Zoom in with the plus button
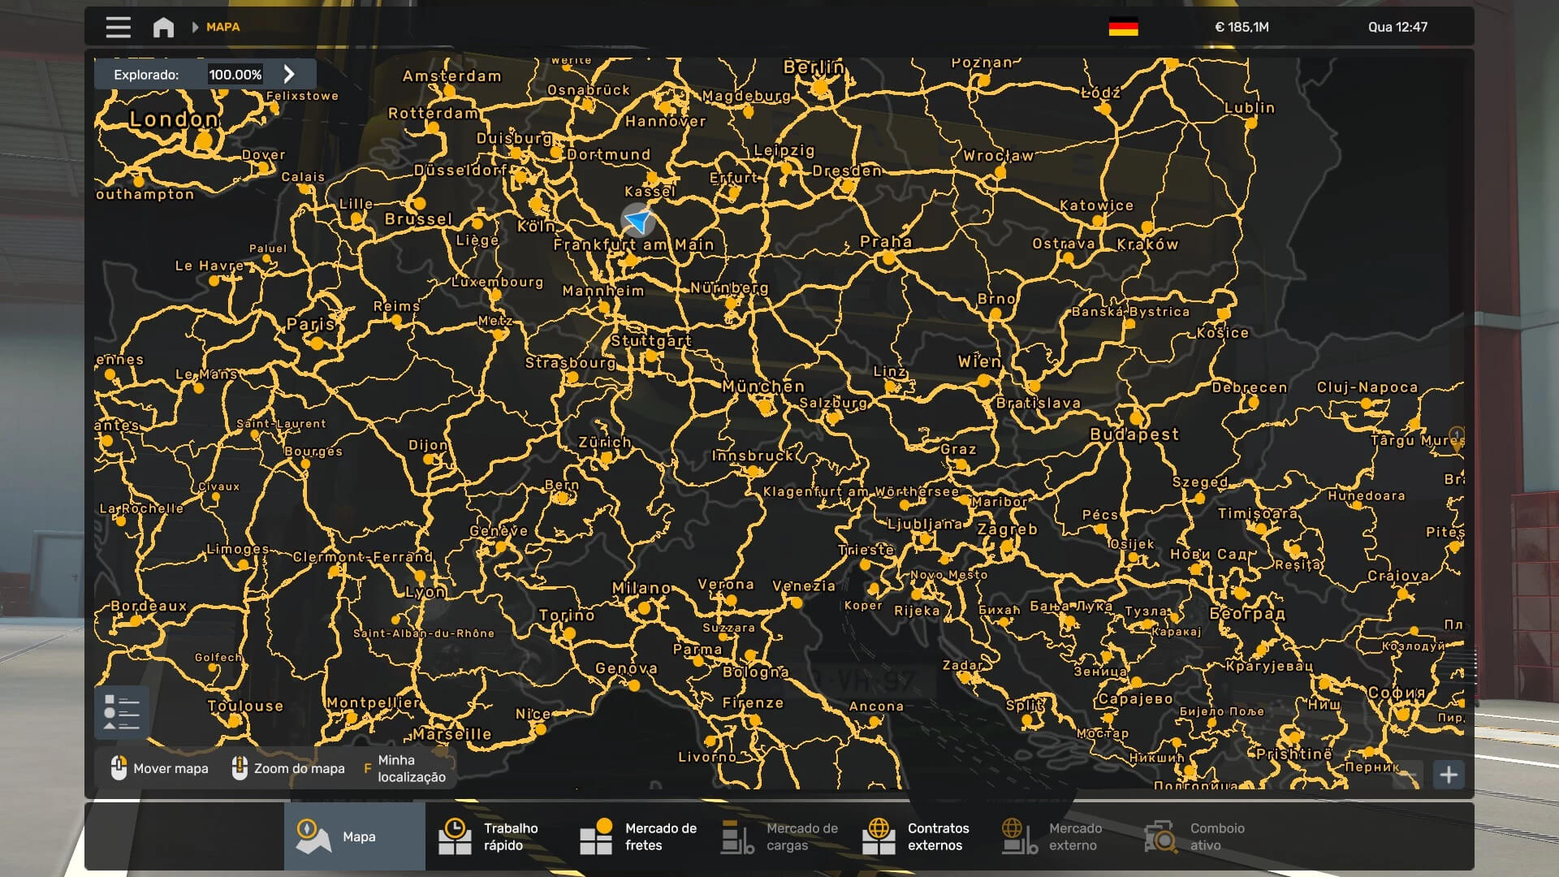This screenshot has height=877, width=1559. [x=1449, y=775]
